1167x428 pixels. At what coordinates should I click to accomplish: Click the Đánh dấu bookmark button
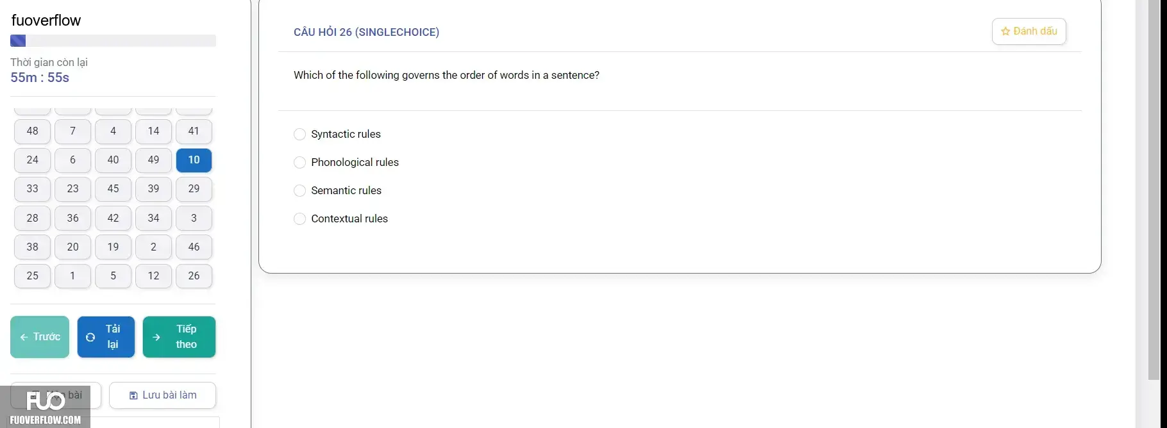pos(1028,31)
